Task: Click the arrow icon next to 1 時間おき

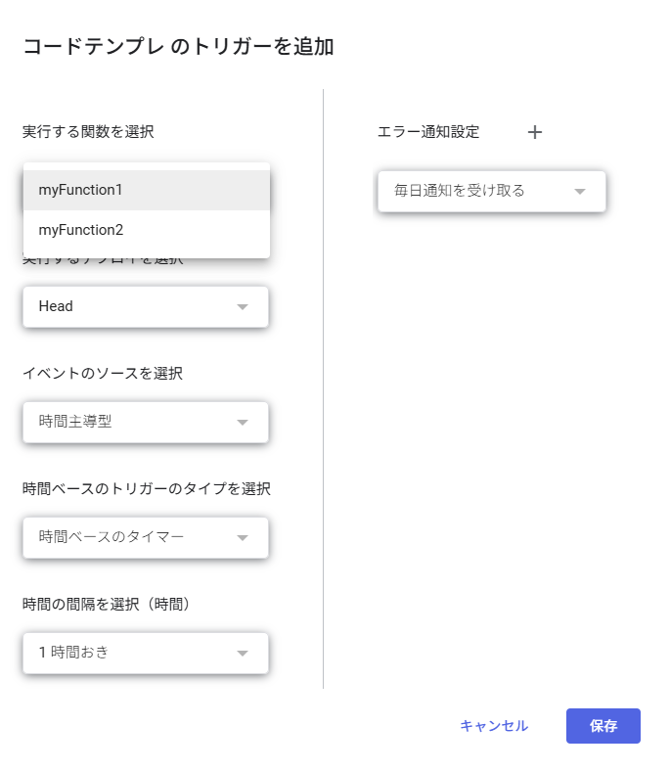Action: 244,653
